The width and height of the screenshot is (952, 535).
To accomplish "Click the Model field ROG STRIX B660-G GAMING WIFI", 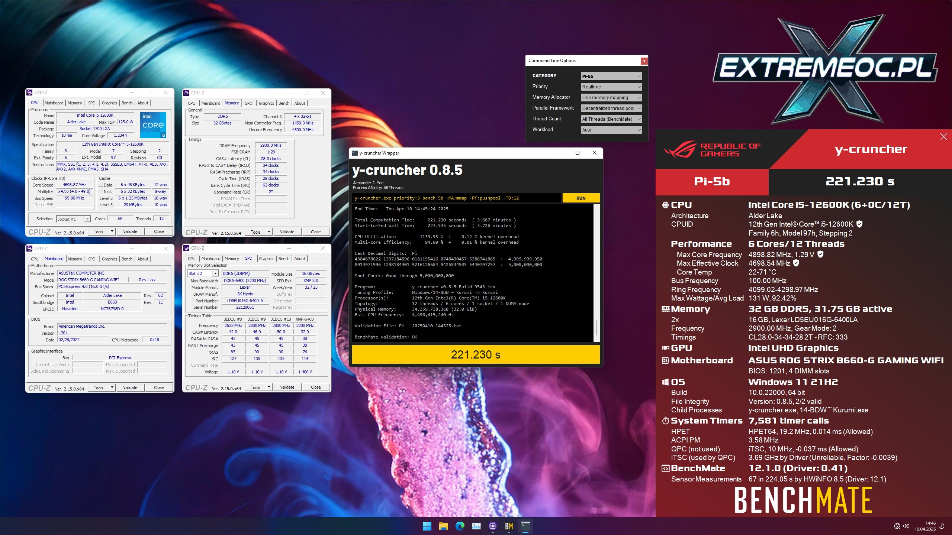I will 93,280.
